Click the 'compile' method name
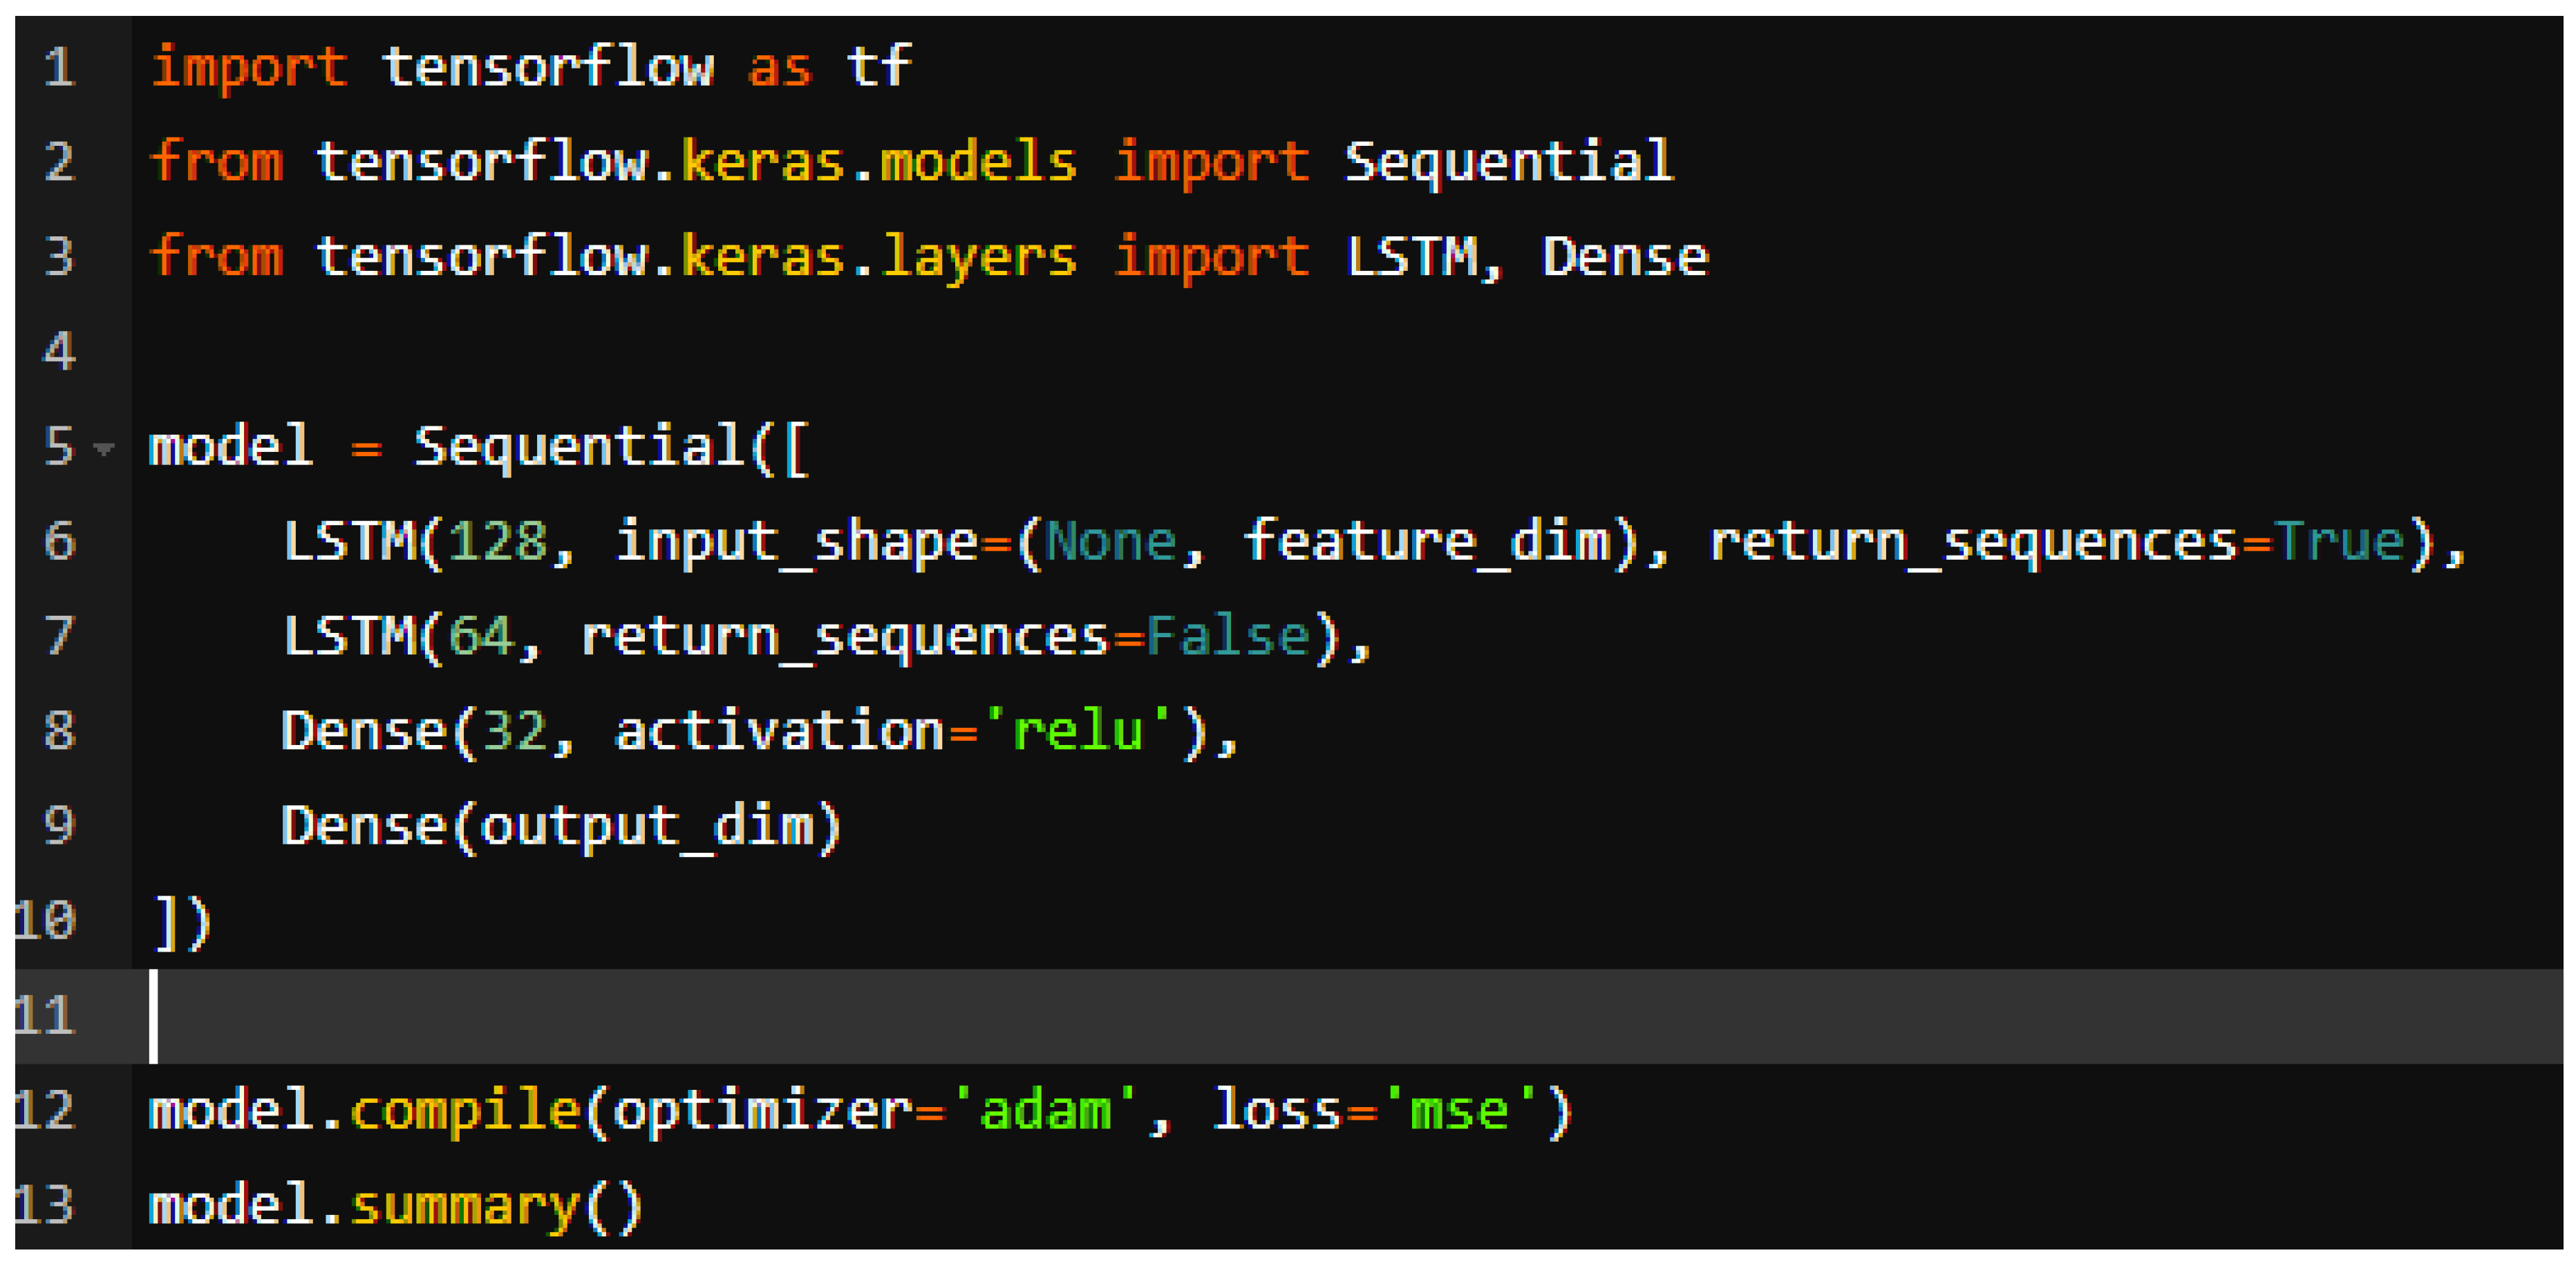 (465, 1110)
